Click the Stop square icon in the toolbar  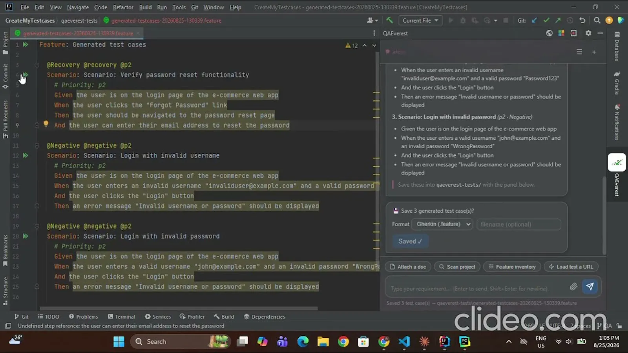(x=506, y=20)
